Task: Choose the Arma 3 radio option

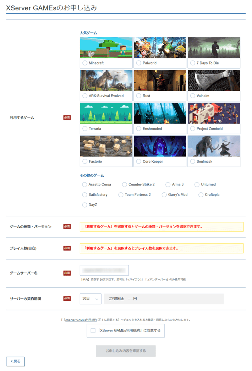Action: click(168, 184)
